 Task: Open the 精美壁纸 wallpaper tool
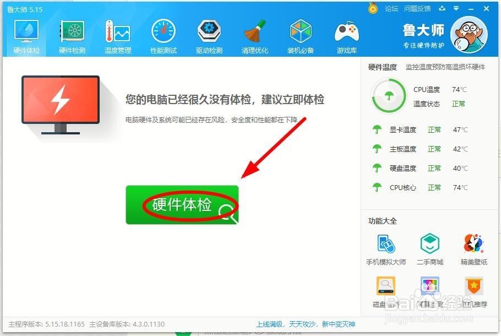(x=474, y=250)
